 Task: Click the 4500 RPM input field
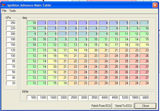[113, 98]
